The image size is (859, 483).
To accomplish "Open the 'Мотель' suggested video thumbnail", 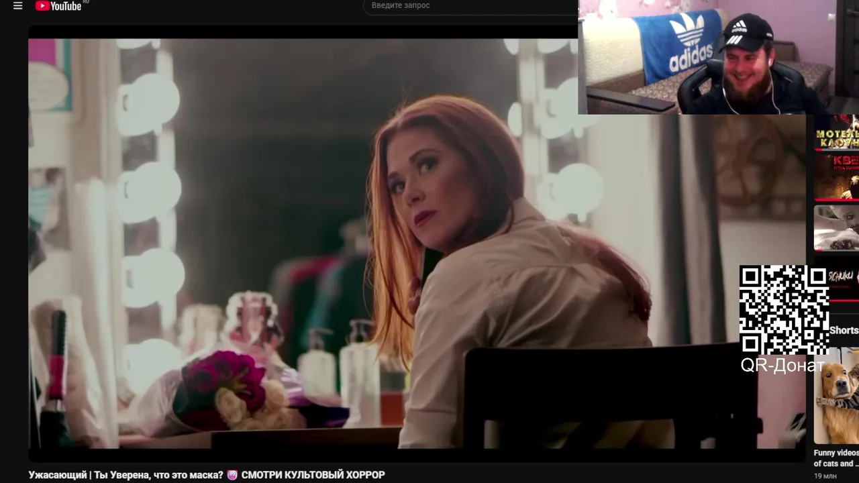I will point(836,132).
